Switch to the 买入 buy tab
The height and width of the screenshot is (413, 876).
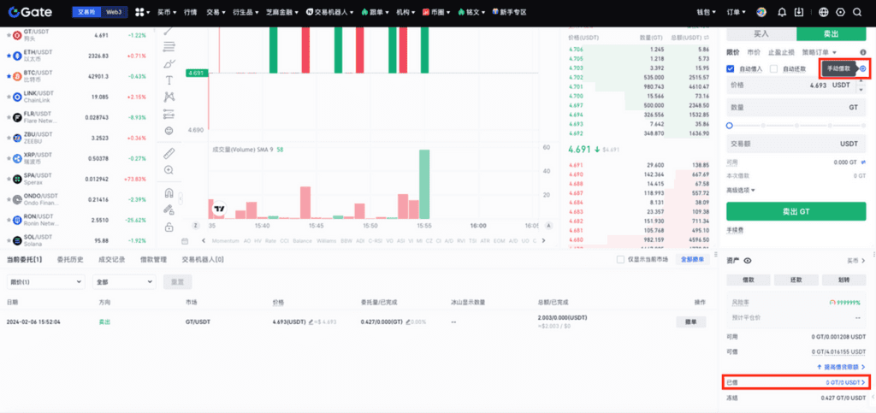[761, 33]
